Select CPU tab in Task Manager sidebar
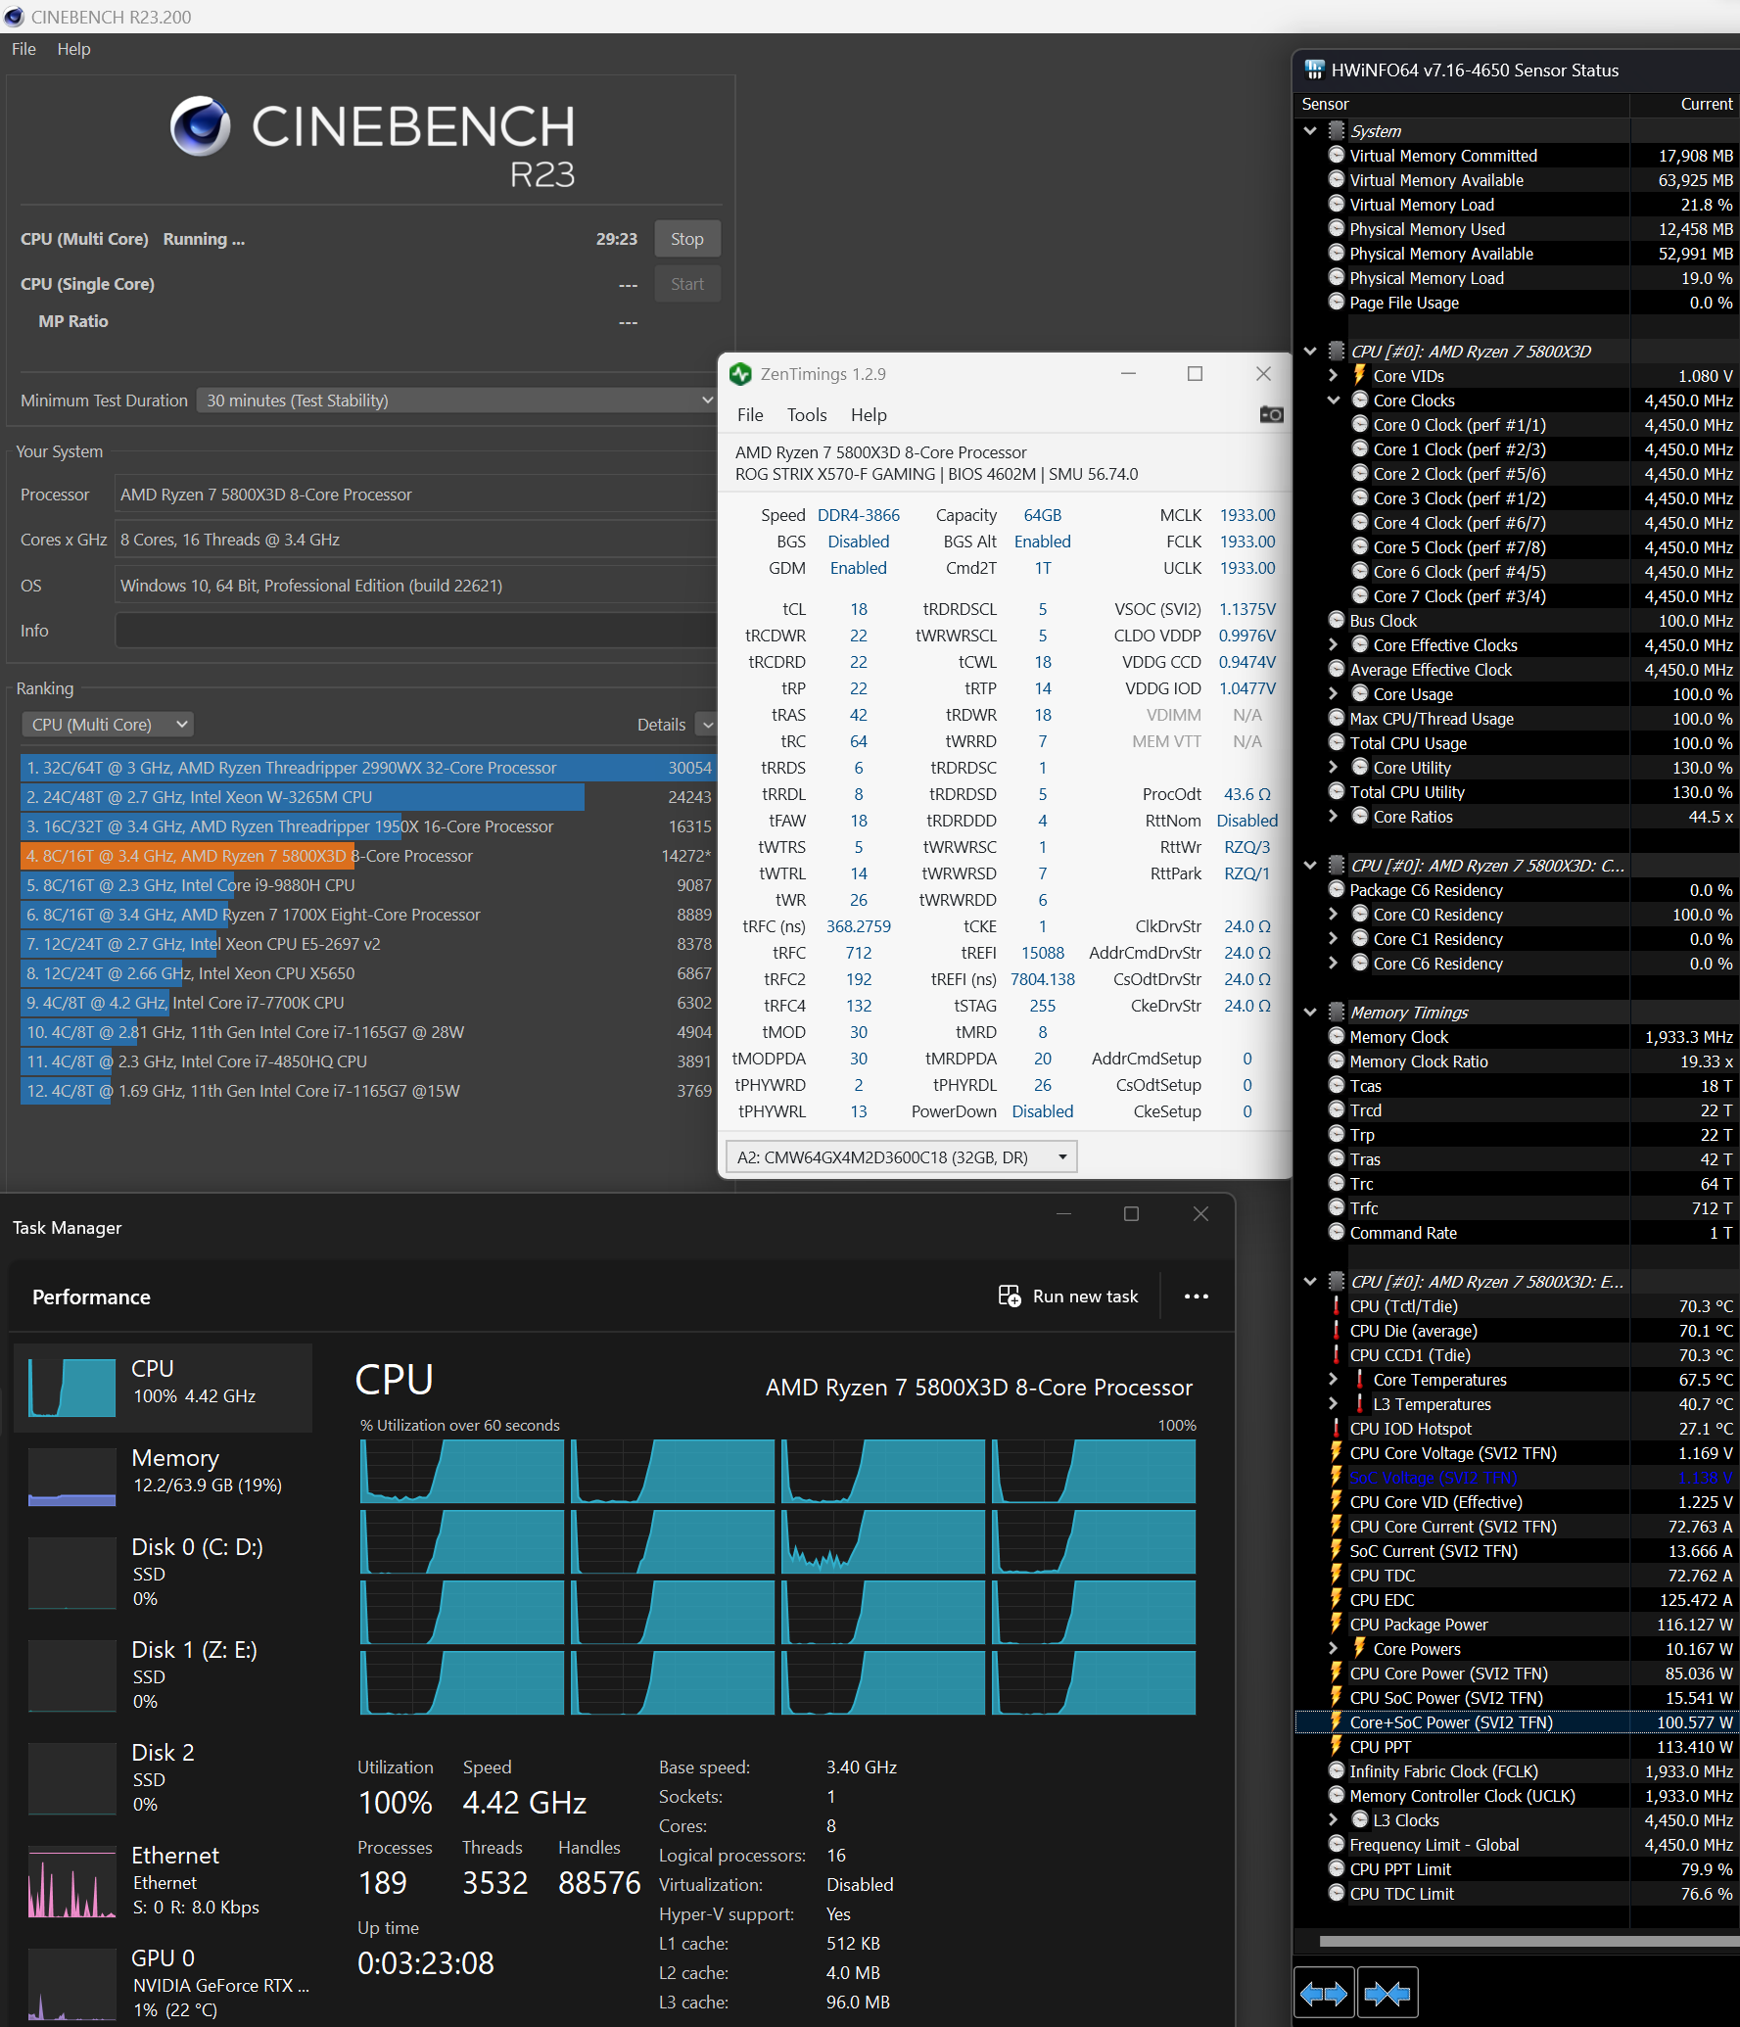 (x=163, y=1387)
